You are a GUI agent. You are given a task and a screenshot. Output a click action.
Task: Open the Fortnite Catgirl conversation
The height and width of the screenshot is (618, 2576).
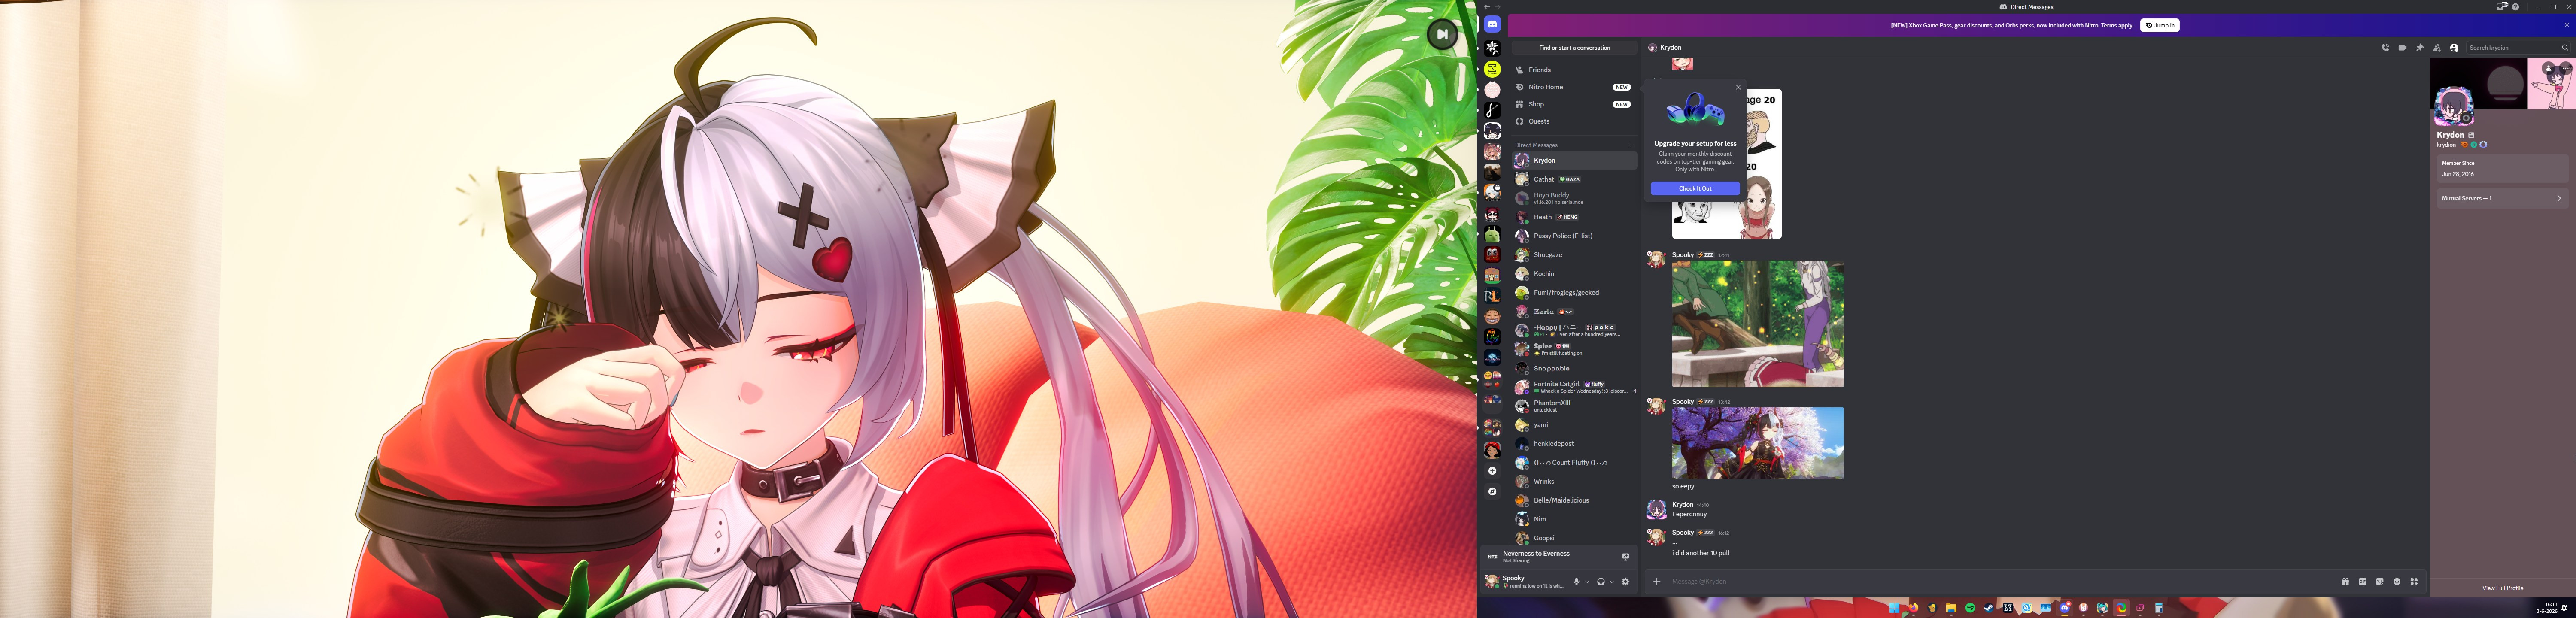click(x=1574, y=387)
